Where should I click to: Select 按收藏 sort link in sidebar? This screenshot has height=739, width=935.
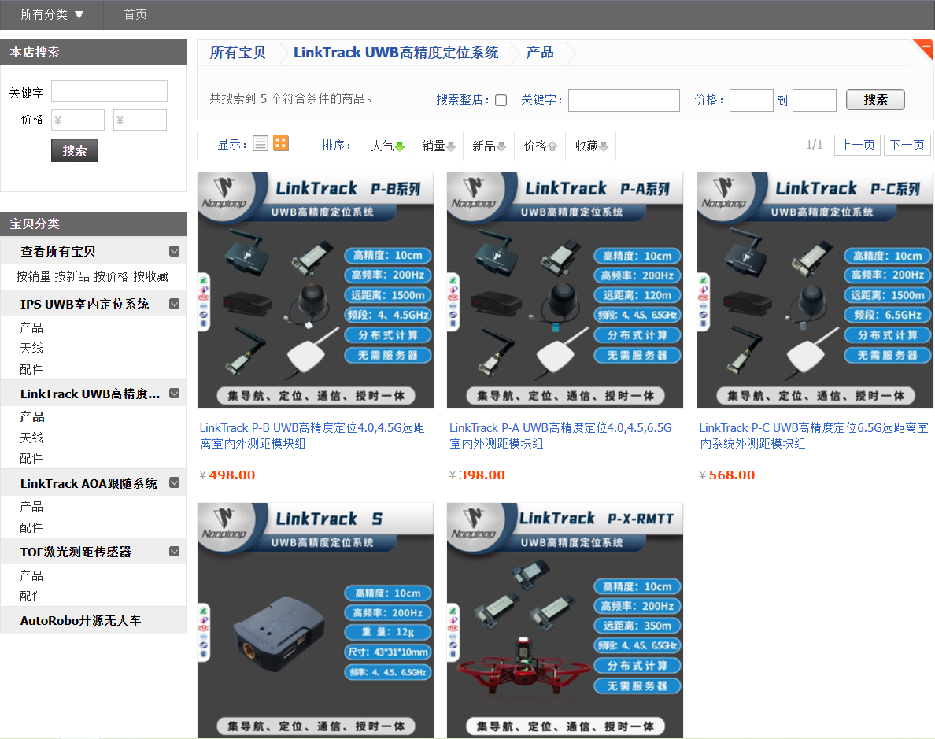coord(150,276)
